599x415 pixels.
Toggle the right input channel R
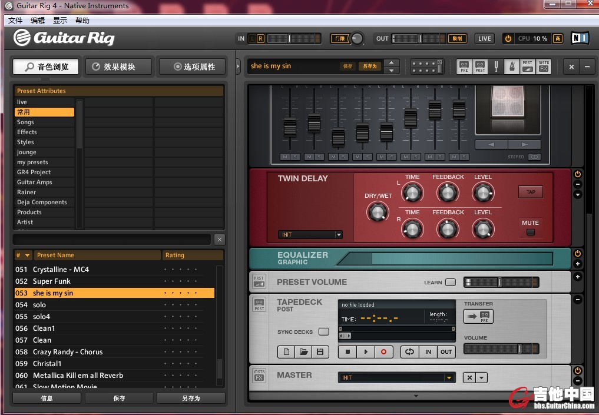[260, 39]
